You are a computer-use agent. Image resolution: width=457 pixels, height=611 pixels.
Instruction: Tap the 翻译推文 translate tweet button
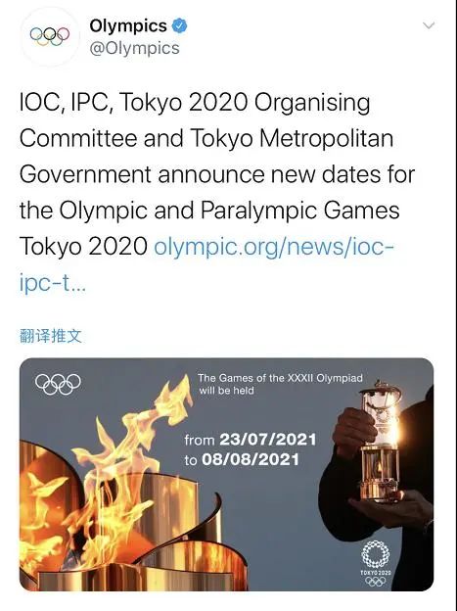click(51, 336)
